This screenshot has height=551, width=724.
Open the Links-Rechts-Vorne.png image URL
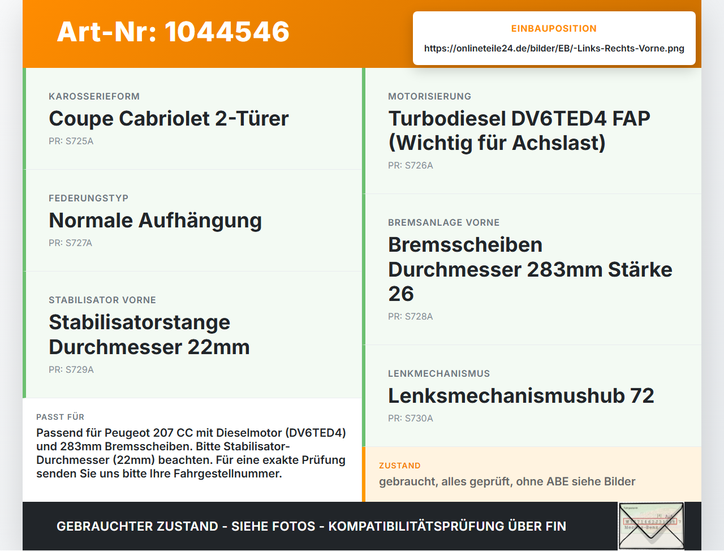tap(554, 48)
